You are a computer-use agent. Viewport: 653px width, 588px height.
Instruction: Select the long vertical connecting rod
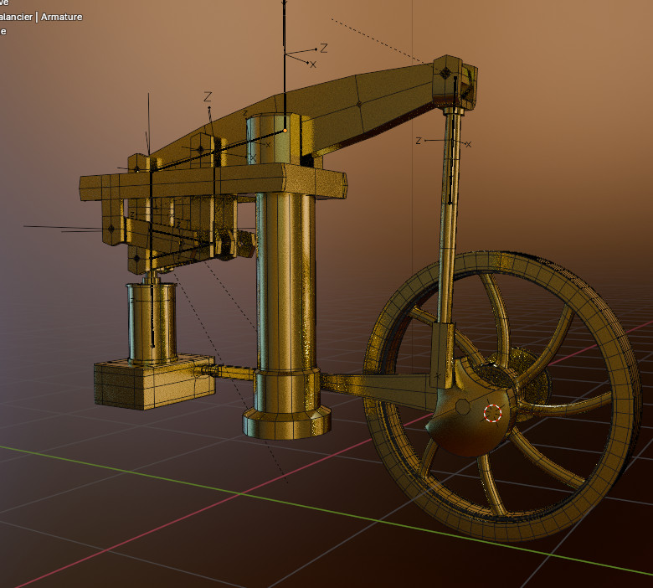point(449,217)
